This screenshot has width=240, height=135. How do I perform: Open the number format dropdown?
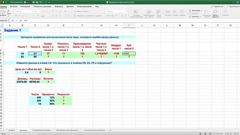click(x=126, y=11)
